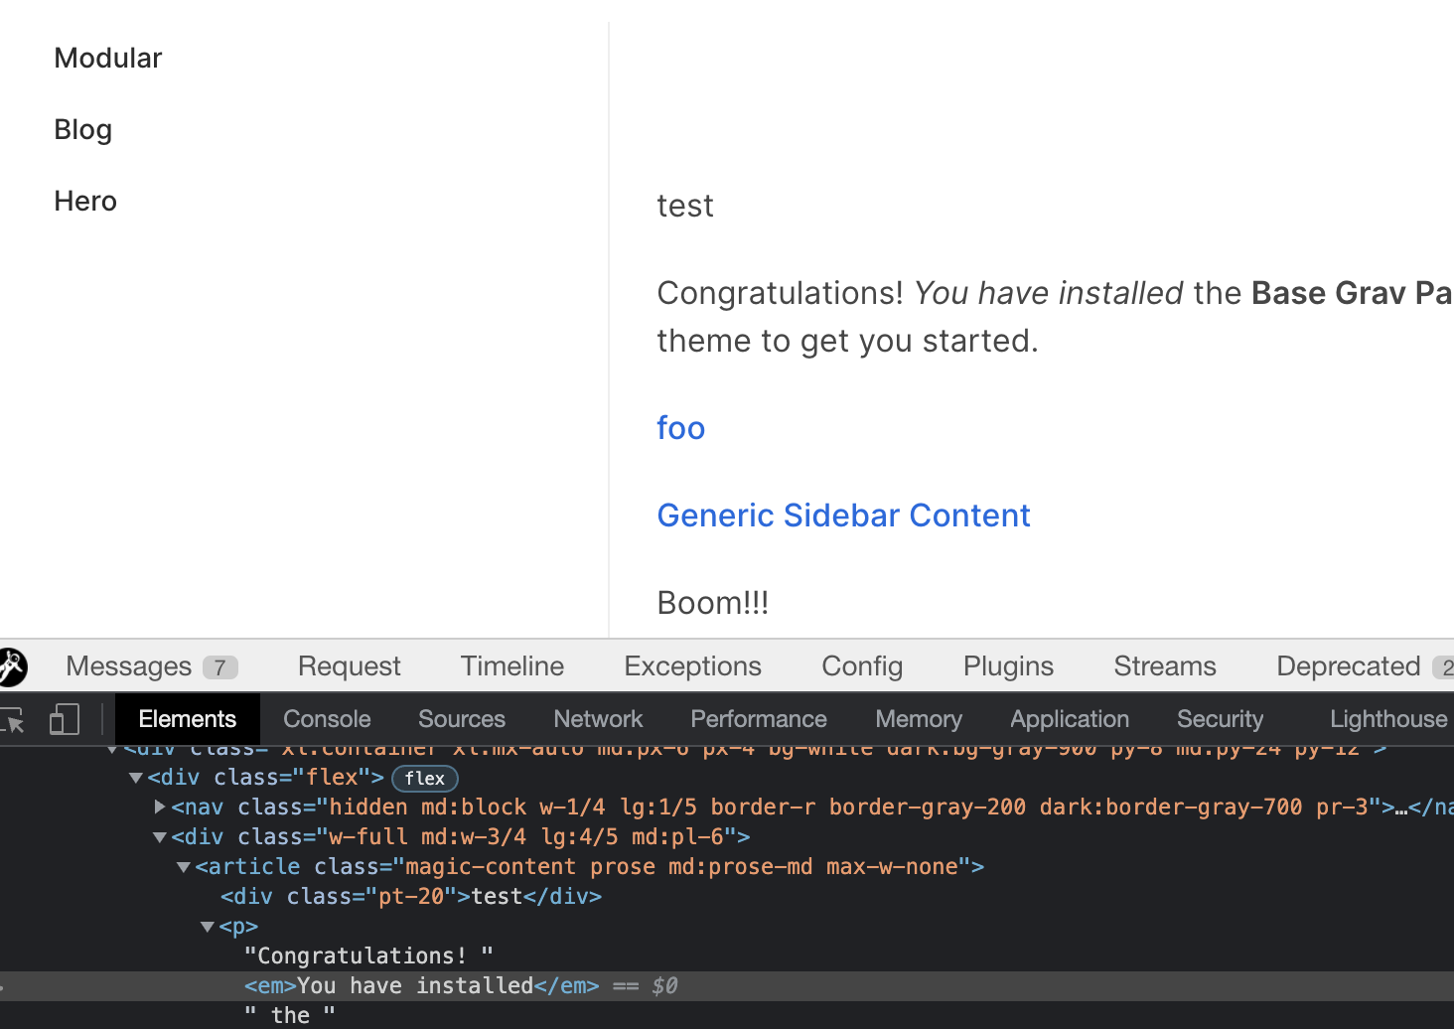The width and height of the screenshot is (1454, 1029).
Task: Open the Lighthouse panel
Action: pyautogui.click(x=1387, y=718)
